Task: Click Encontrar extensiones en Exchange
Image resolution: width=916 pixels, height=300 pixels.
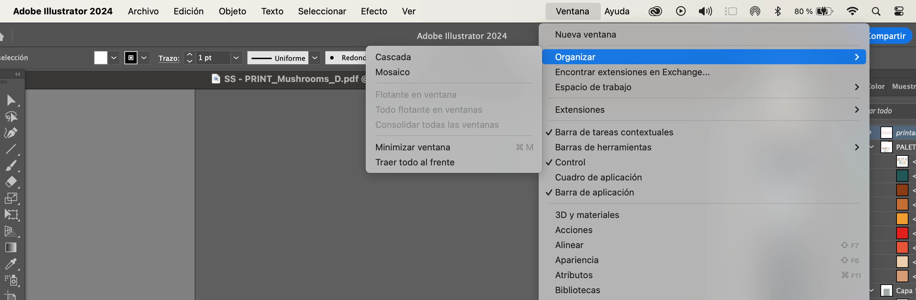Action: [x=704, y=72]
